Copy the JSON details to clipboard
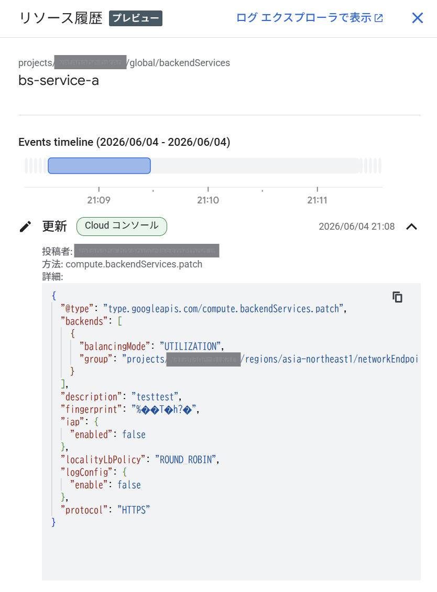Image resolution: width=437 pixels, height=592 pixels. click(397, 297)
